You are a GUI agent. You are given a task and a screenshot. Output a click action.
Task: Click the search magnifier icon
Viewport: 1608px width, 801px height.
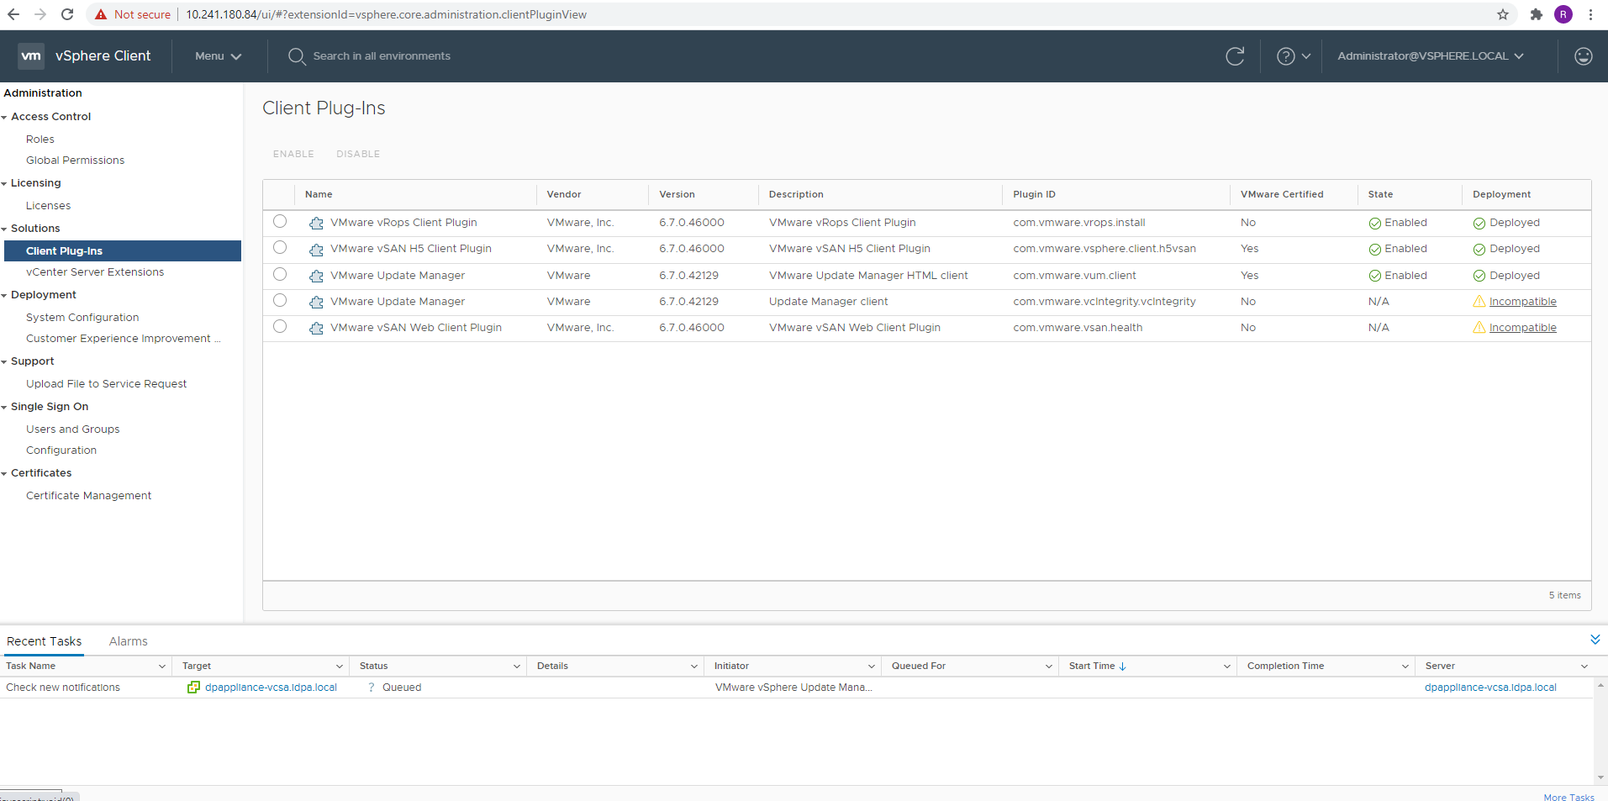(x=296, y=56)
